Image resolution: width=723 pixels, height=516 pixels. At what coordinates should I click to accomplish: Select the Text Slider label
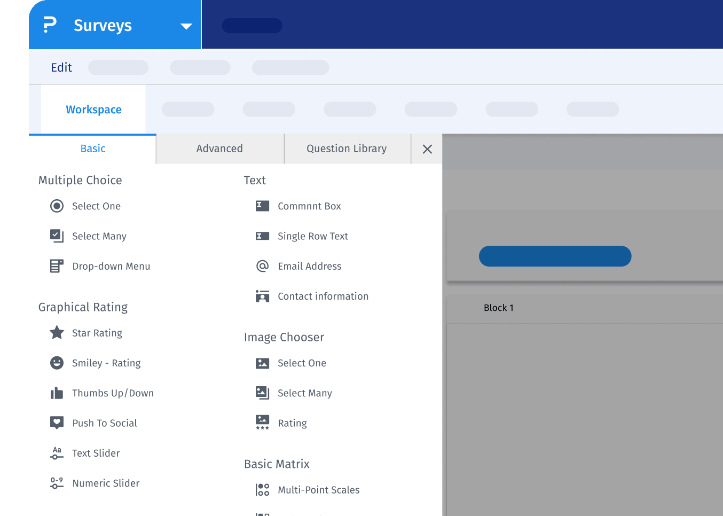96,453
